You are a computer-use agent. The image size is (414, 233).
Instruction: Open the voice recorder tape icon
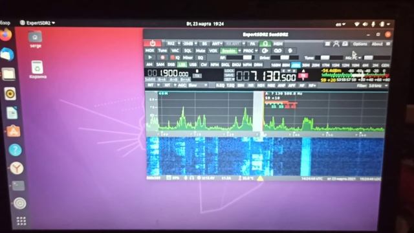pyautogui.click(x=278, y=50)
